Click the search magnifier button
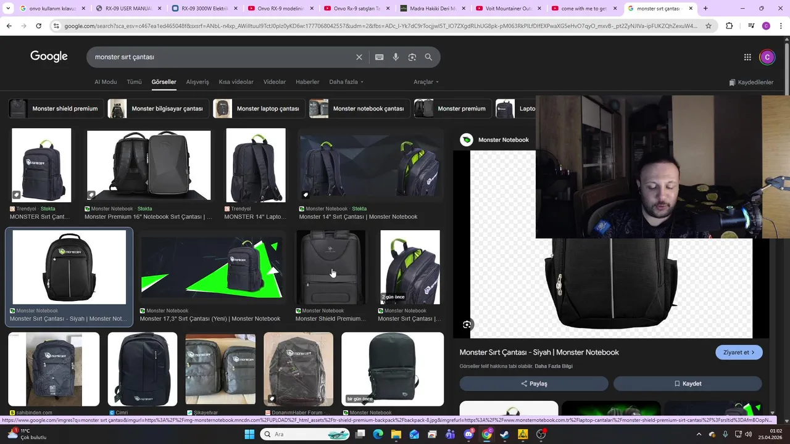The width and height of the screenshot is (790, 444). click(428, 57)
